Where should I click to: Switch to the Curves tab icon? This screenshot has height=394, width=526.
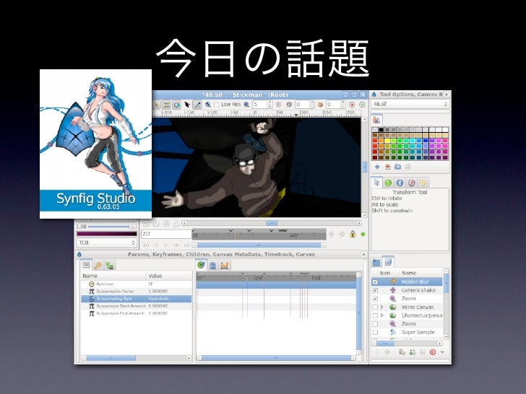click(x=225, y=266)
